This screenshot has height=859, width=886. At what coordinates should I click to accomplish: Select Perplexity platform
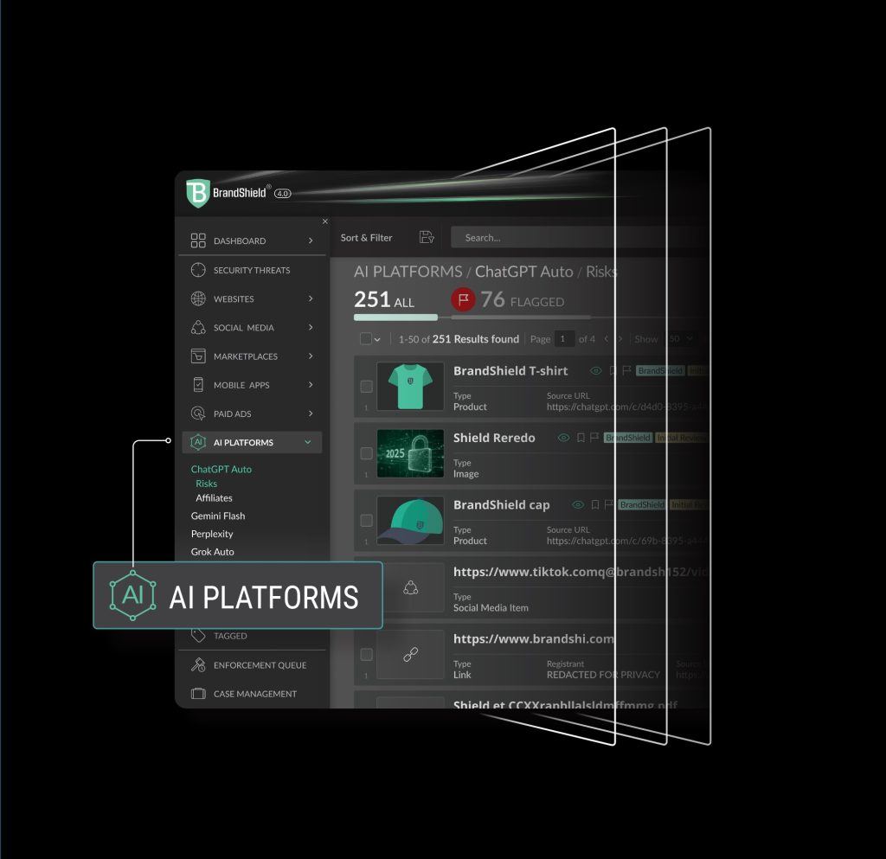point(212,534)
